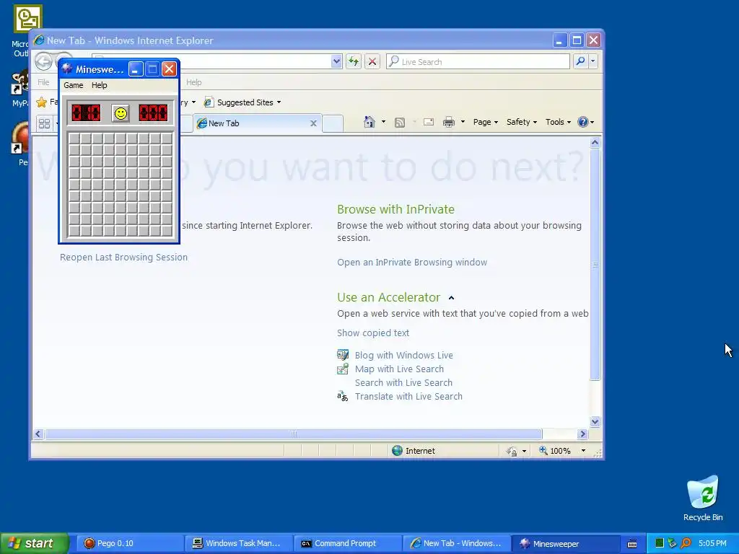
Task: Click the Minesweeper mine counter display
Action: coord(86,113)
